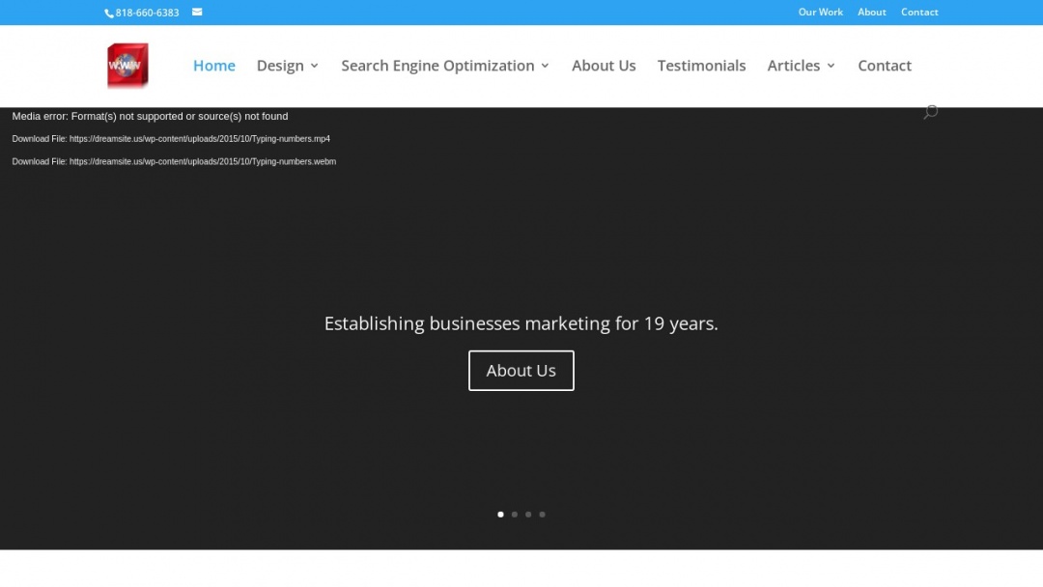Download the Typing-numbers.mp4 file link

200,138
